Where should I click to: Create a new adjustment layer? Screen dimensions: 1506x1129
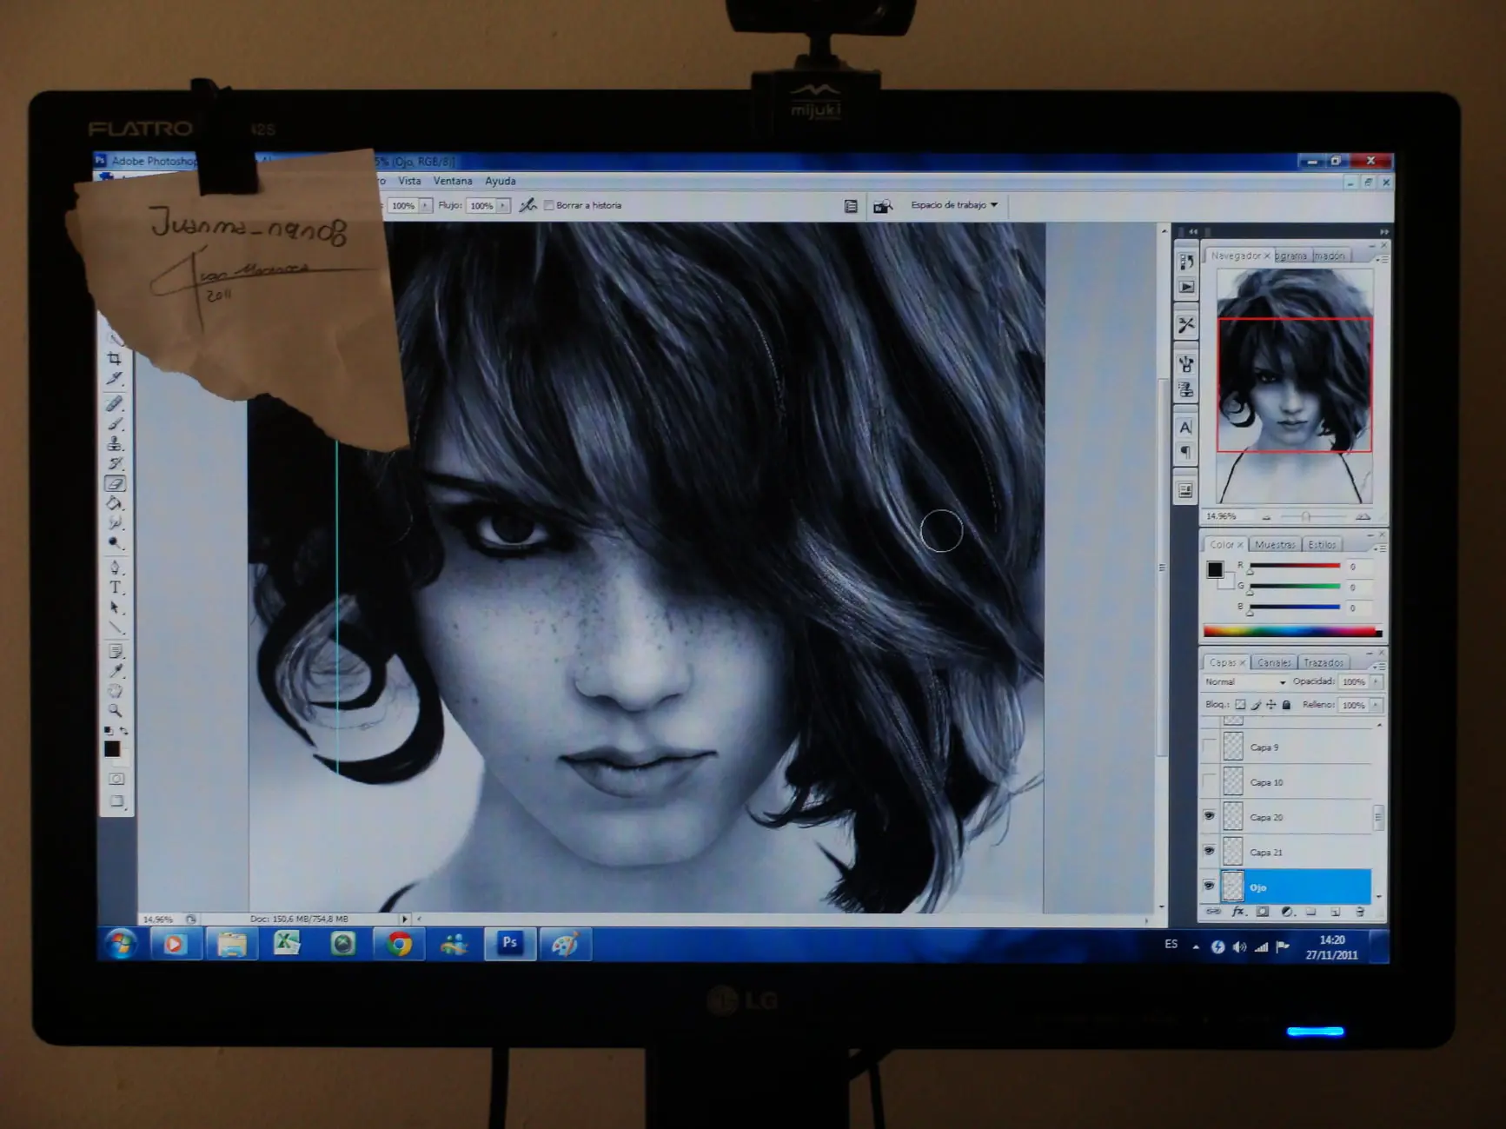(1287, 912)
